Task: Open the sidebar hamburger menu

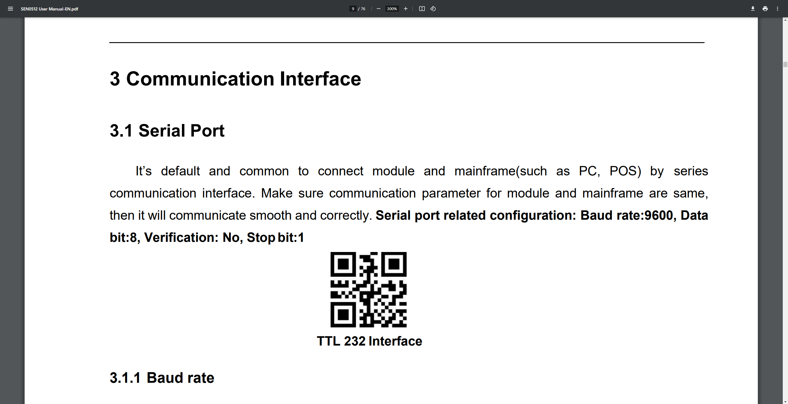Action: tap(10, 9)
